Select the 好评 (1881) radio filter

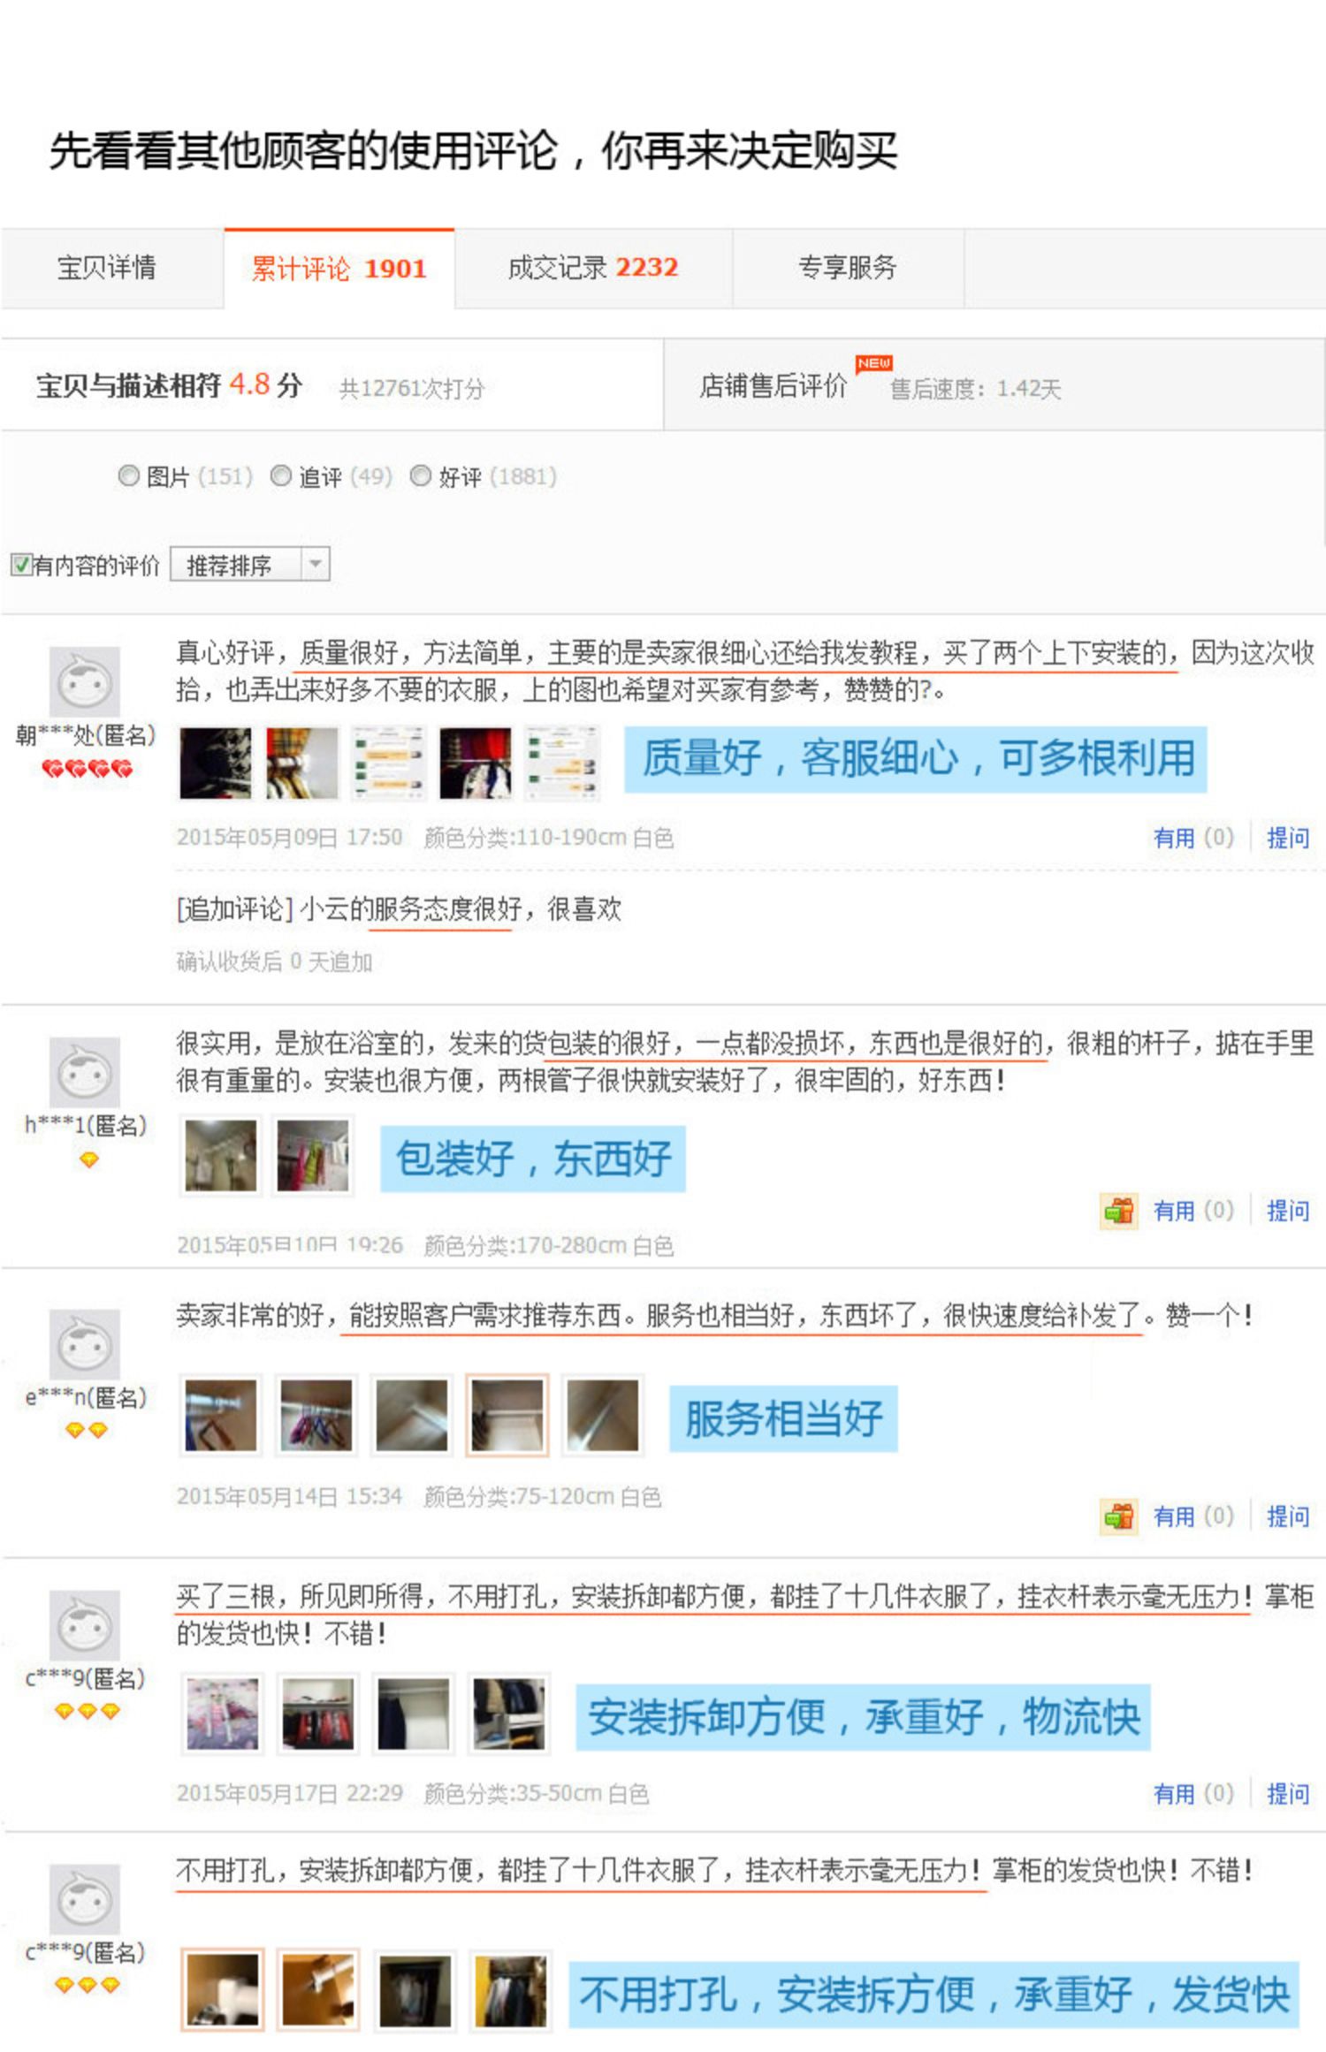pos(421,475)
